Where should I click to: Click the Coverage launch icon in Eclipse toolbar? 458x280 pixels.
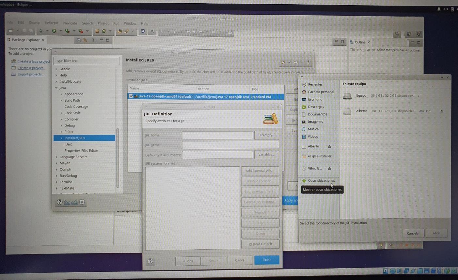(67, 31)
